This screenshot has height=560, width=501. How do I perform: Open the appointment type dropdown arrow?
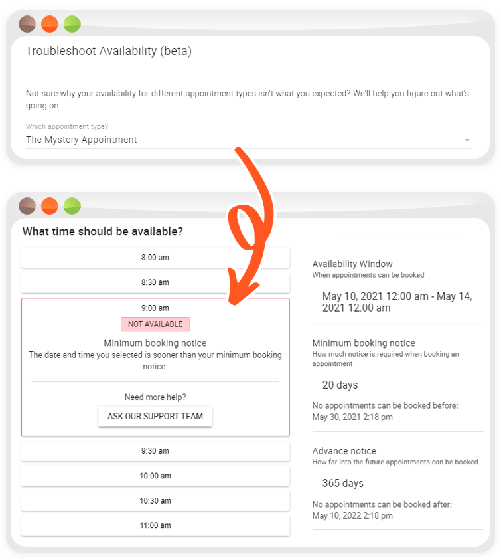[x=467, y=140]
